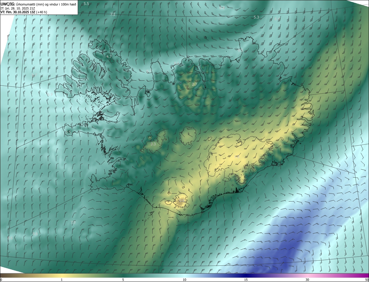Click the 5.5 value on Snæfellsnes peninsula
The height and width of the screenshot is (282, 369).
tap(68, 132)
